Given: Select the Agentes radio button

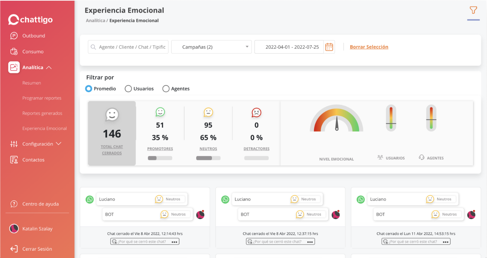Looking at the screenshot, I should tap(166, 89).
